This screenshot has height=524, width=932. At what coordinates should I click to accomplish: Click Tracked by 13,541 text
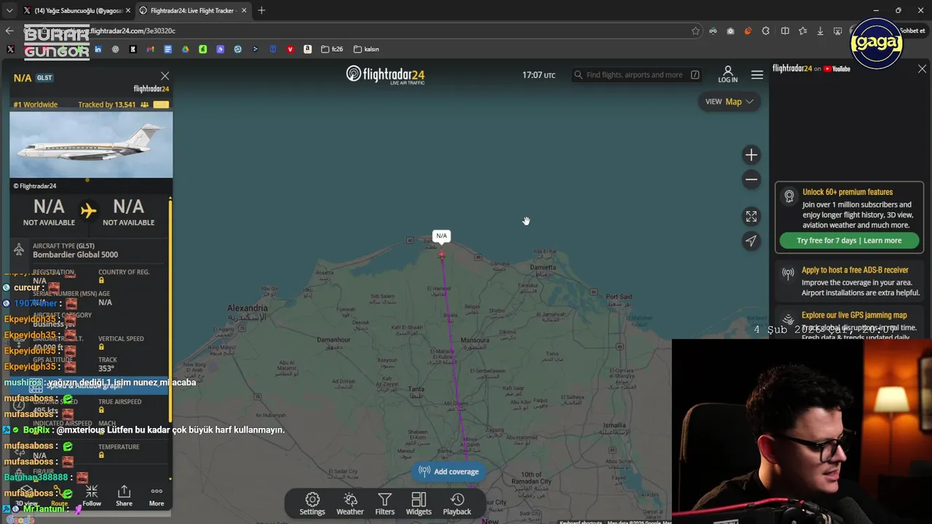[x=107, y=105]
